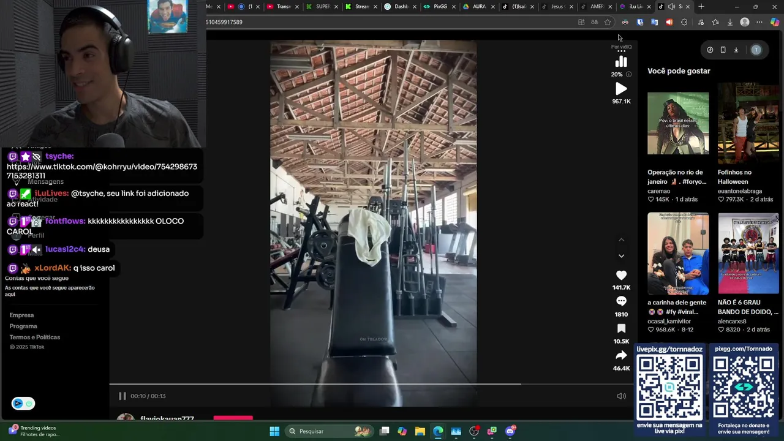This screenshot has width=784, height=441.
Task: Open Termos e Políticas footer link
Action: (34, 337)
